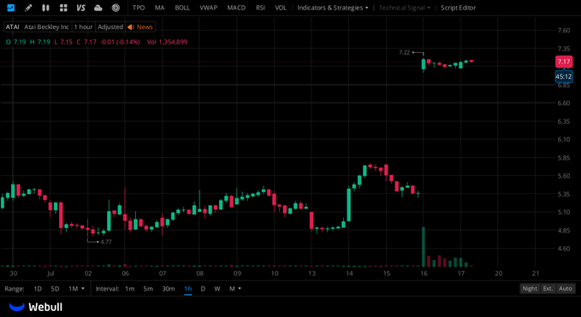
Task: Switch interval to 30m
Action: (x=169, y=289)
